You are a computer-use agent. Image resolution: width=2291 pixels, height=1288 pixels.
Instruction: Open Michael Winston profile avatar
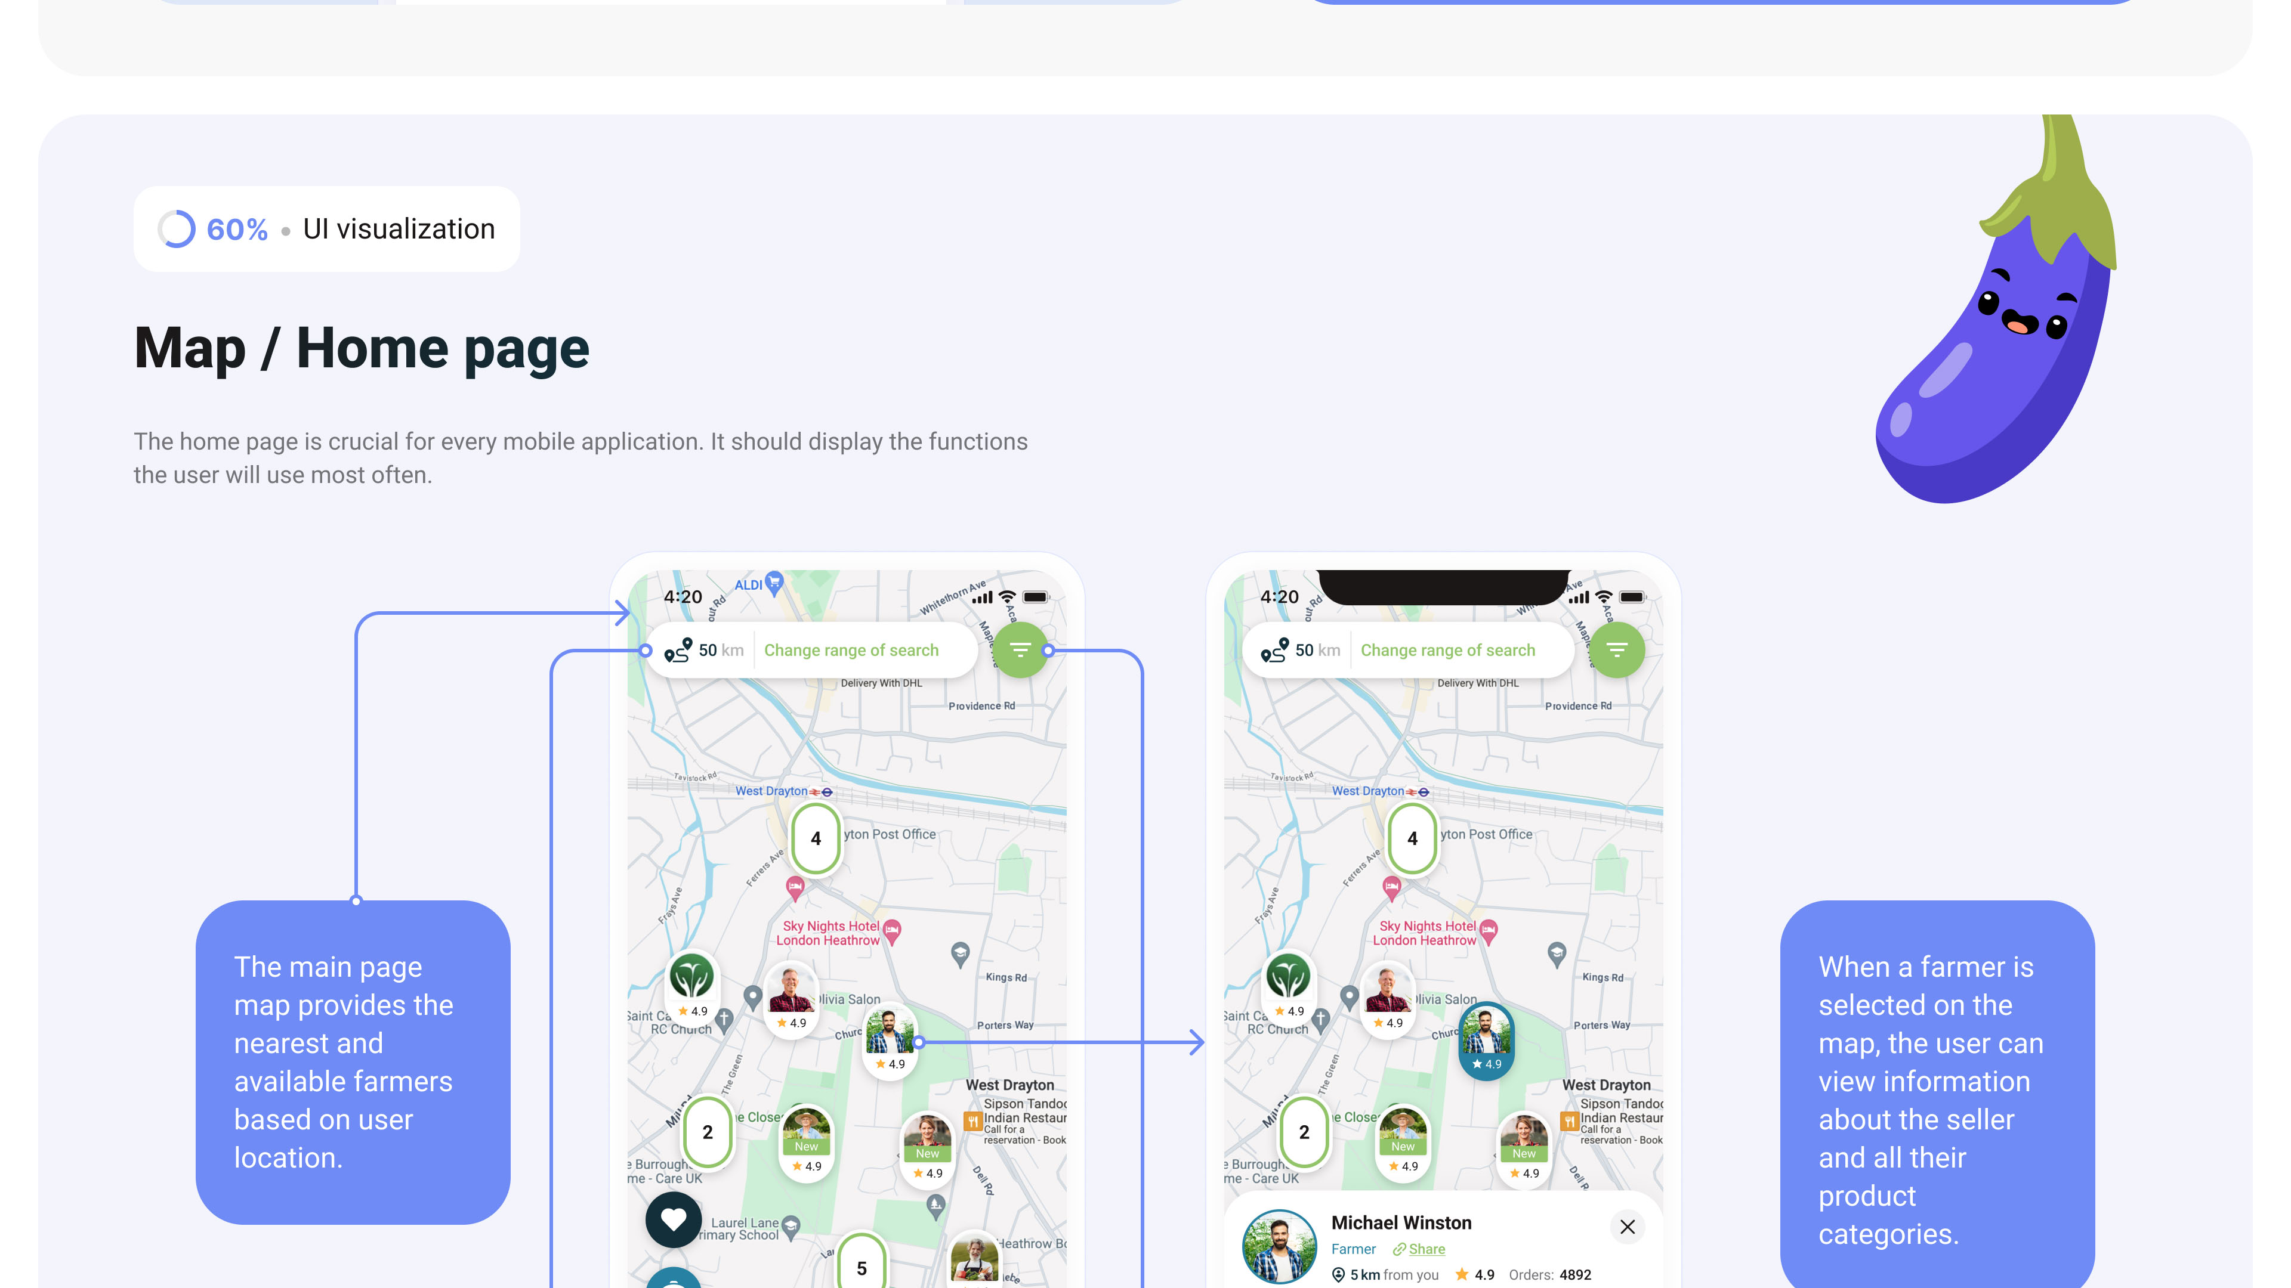click(1280, 1246)
